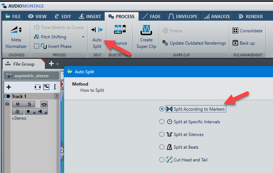Image resolution: width=273 pixels, height=173 pixels.
Task: Toggle the Track 1 stereo channel icon
Action: pos(7,96)
